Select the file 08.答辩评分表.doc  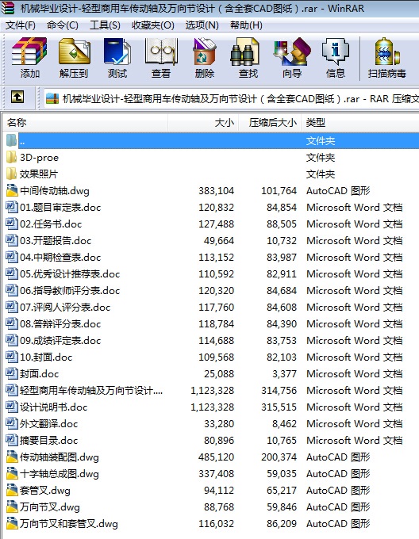coord(60,324)
